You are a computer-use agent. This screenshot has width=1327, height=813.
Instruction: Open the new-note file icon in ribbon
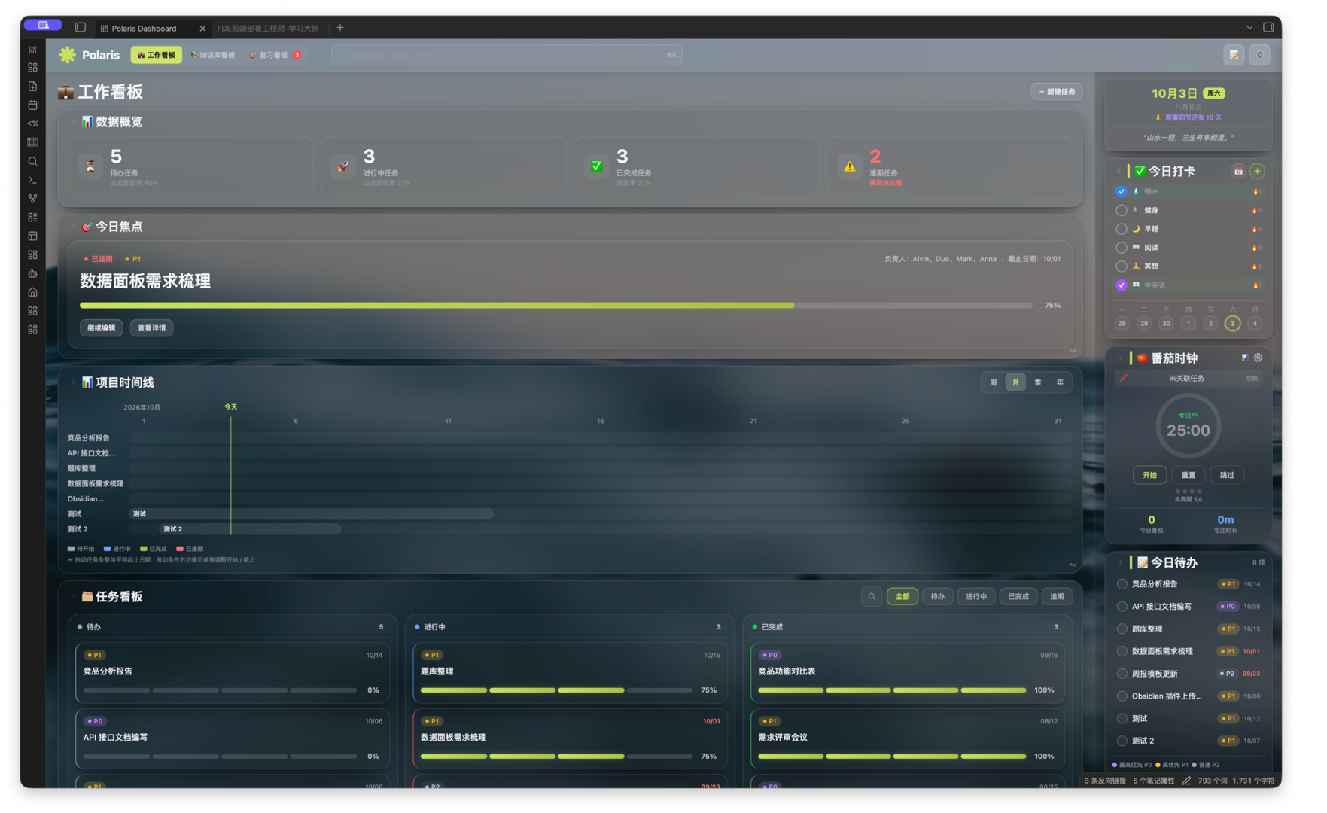coord(32,87)
